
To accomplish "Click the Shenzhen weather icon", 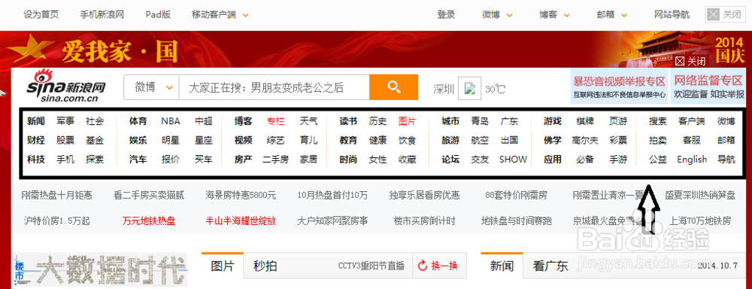I will pos(469,88).
